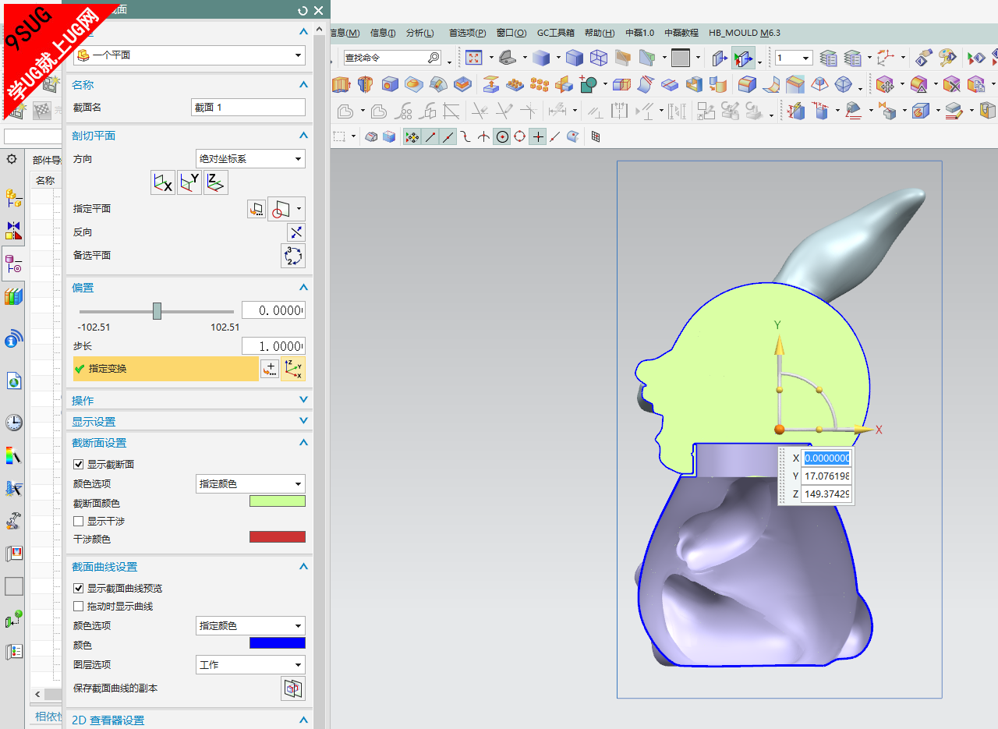Click the Fit view icon in toolbar
The width and height of the screenshot is (998, 729).
click(x=473, y=58)
